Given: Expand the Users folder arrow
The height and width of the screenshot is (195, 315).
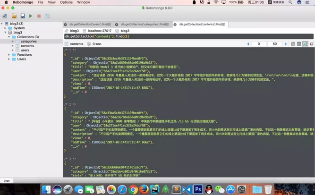Looking at the screenshot, I should (x=9, y=59).
